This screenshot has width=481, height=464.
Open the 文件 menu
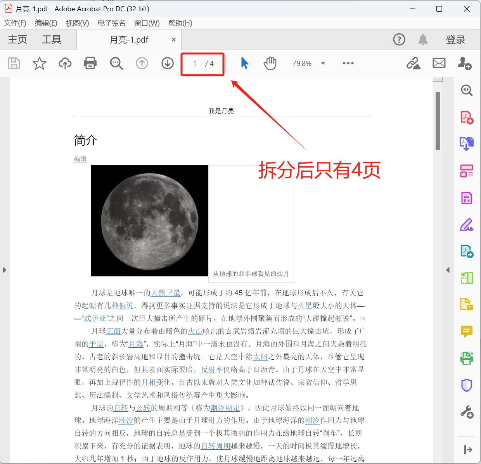coord(15,23)
